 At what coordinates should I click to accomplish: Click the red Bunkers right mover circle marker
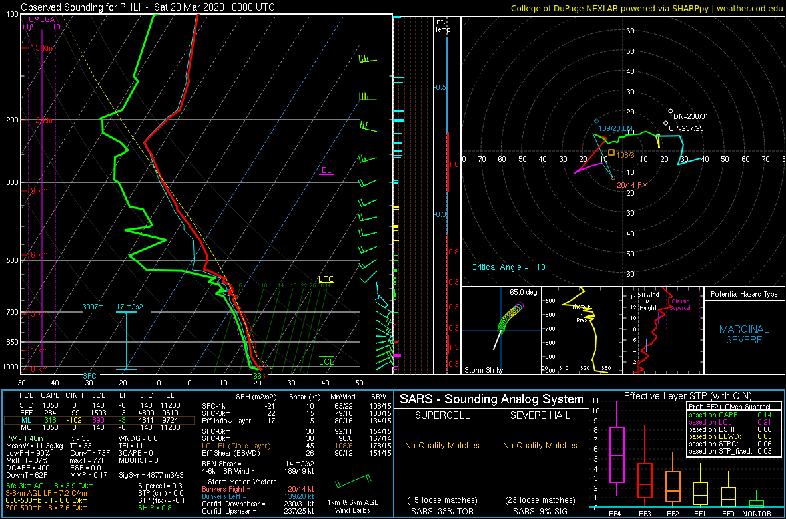[613, 177]
